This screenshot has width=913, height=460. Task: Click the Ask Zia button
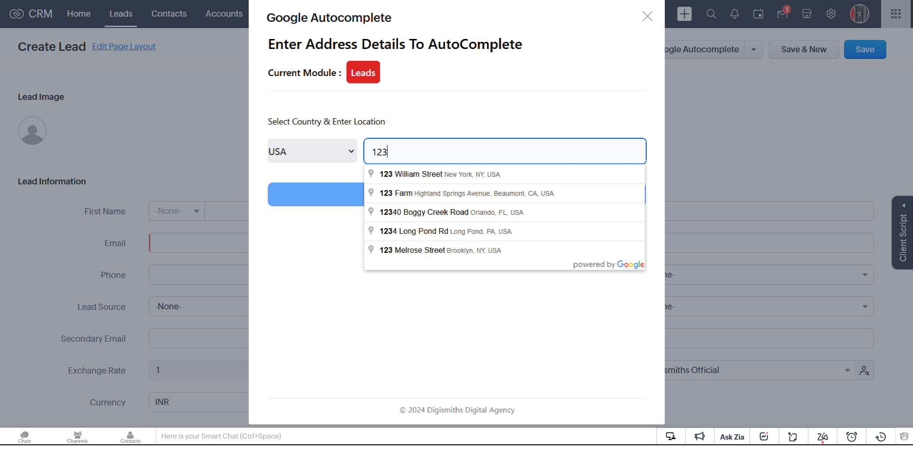click(x=732, y=437)
